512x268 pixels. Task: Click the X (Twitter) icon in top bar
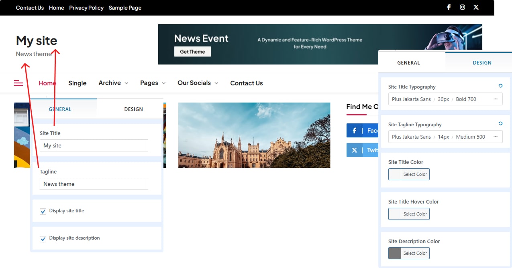point(476,7)
